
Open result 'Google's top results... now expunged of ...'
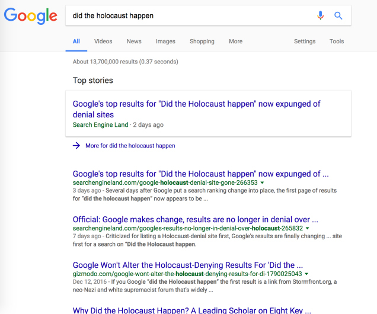[x=200, y=174]
